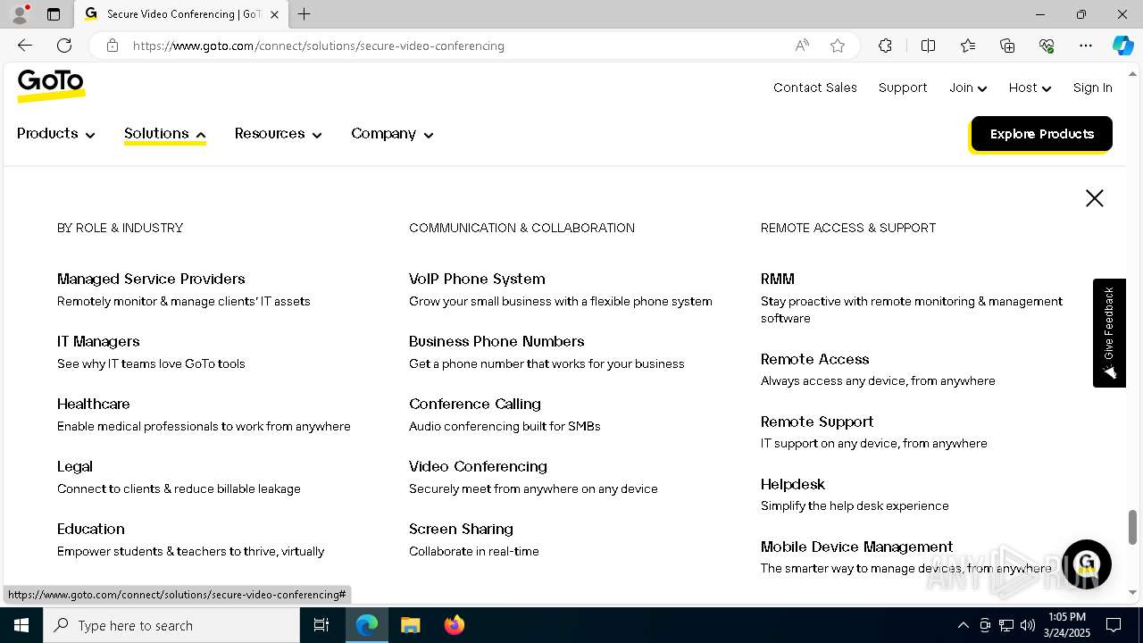Select Video Conferencing
Image resolution: width=1143 pixels, height=643 pixels.
pos(478,466)
